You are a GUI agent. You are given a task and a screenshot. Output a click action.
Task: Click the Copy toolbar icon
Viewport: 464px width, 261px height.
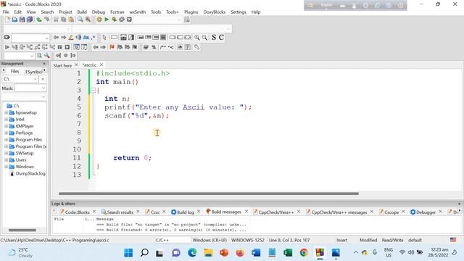[x=63, y=20]
